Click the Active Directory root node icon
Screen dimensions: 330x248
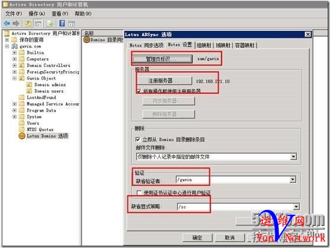(7, 33)
